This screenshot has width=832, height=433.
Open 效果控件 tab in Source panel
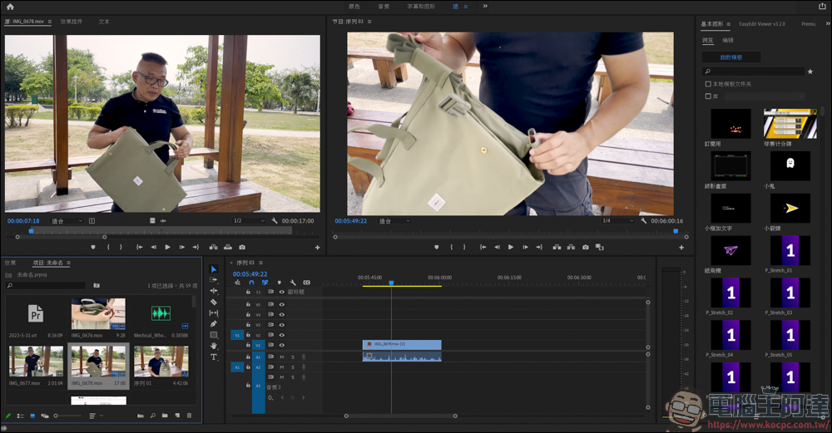(x=71, y=22)
